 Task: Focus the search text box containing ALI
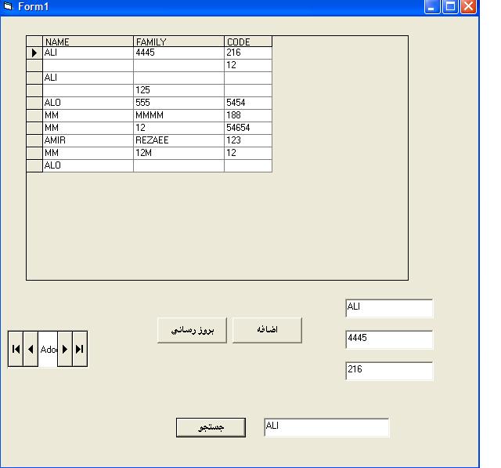click(x=326, y=427)
